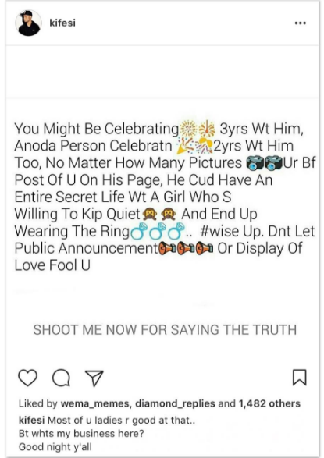Tap the heart like icon
This screenshot has width=324, height=458.
click(28, 378)
